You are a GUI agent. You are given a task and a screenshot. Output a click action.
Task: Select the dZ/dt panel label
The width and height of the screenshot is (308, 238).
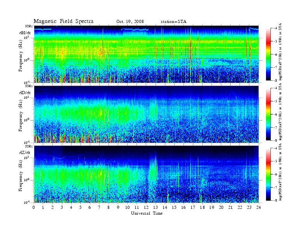25,152
